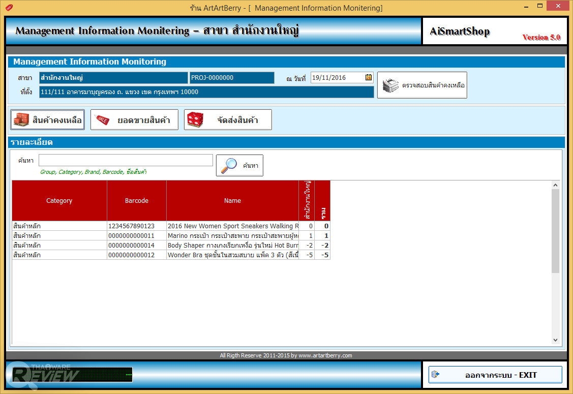The height and width of the screenshot is (394, 573).
Task: Click the PROJ-0000000 code field
Action: pyautogui.click(x=232, y=77)
